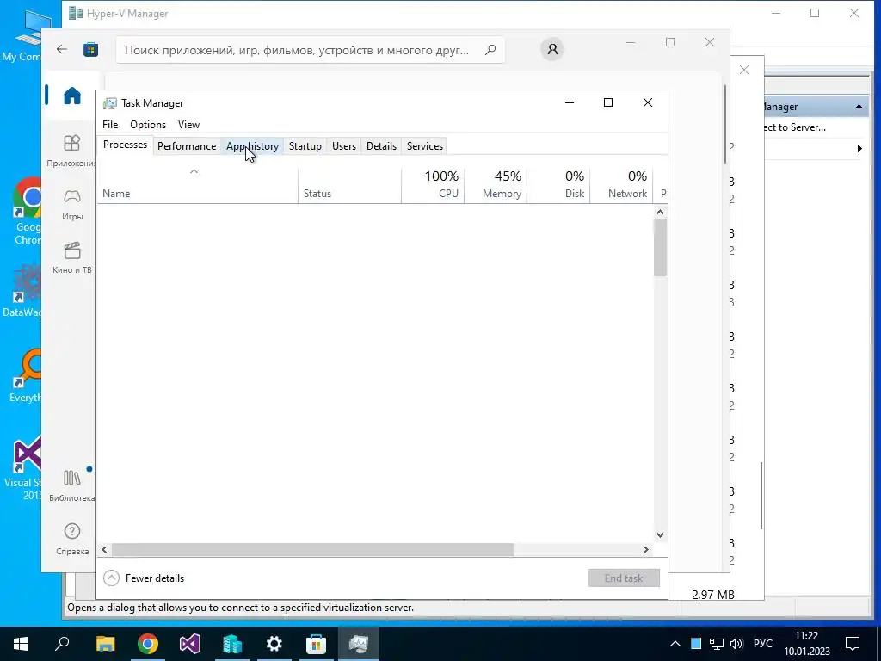Open the volume tray icon
The width and height of the screenshot is (881, 661).
[x=736, y=644]
